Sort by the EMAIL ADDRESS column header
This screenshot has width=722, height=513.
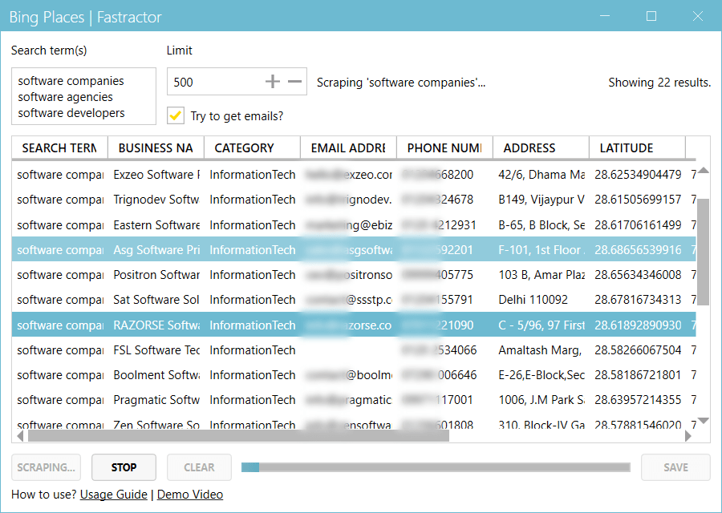click(348, 147)
